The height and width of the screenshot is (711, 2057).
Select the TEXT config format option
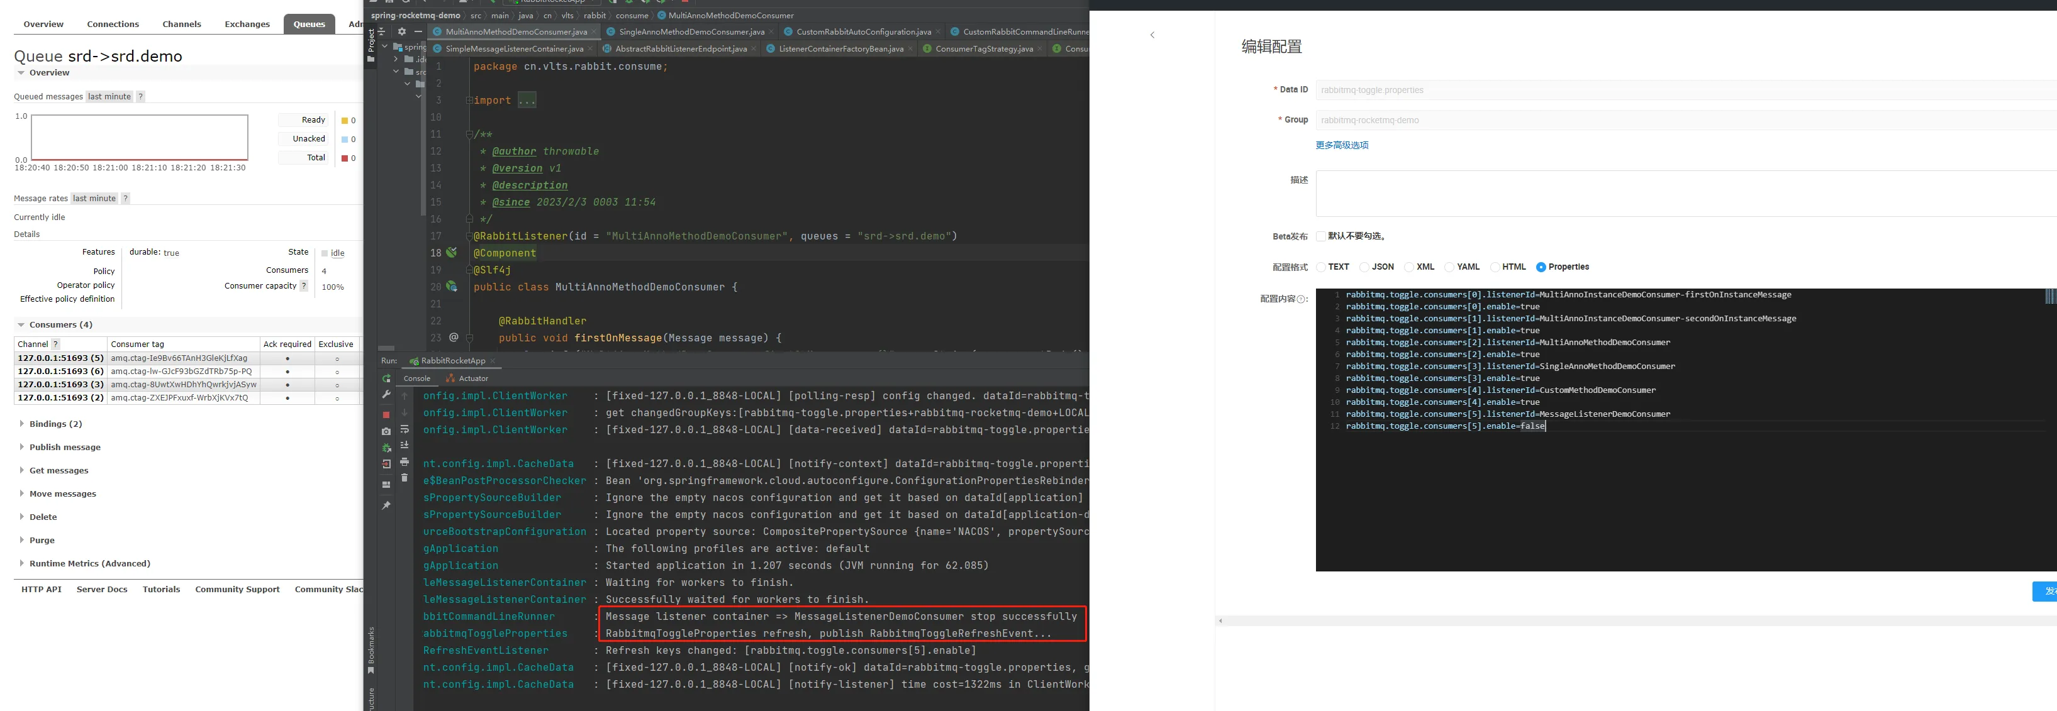[1321, 267]
